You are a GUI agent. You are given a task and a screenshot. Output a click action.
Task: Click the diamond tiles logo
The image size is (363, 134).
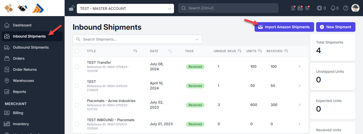9,8
